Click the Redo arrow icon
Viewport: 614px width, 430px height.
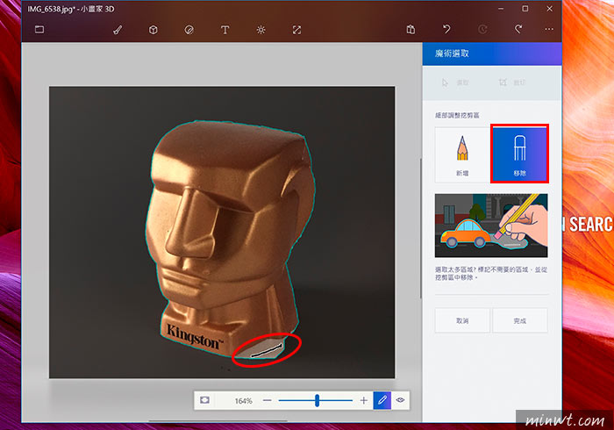518,29
